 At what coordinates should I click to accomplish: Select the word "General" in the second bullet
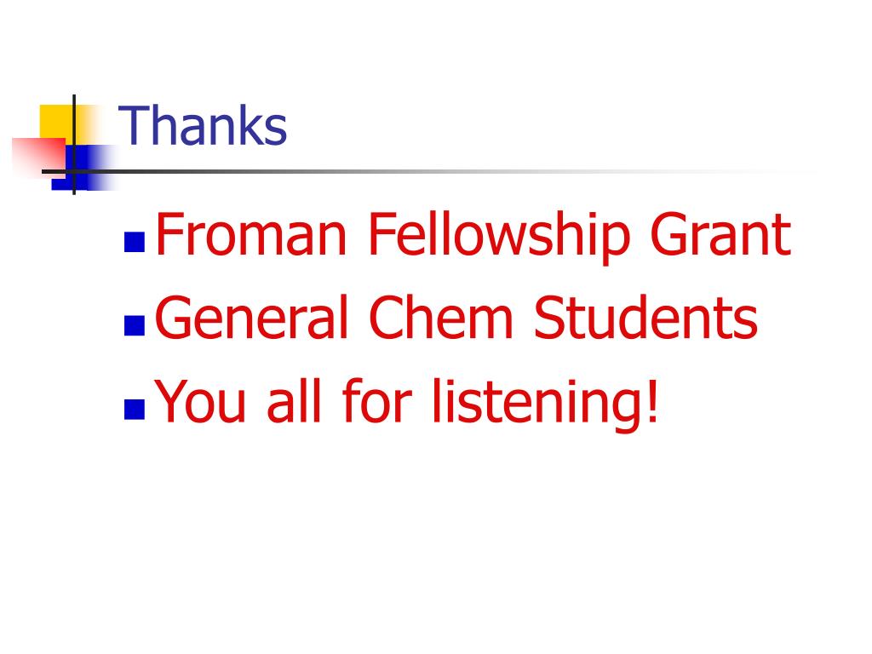point(251,317)
